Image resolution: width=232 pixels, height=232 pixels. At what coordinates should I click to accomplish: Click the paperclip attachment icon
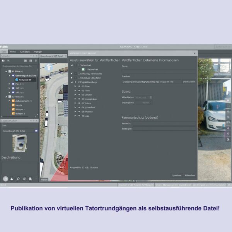(24, 179)
